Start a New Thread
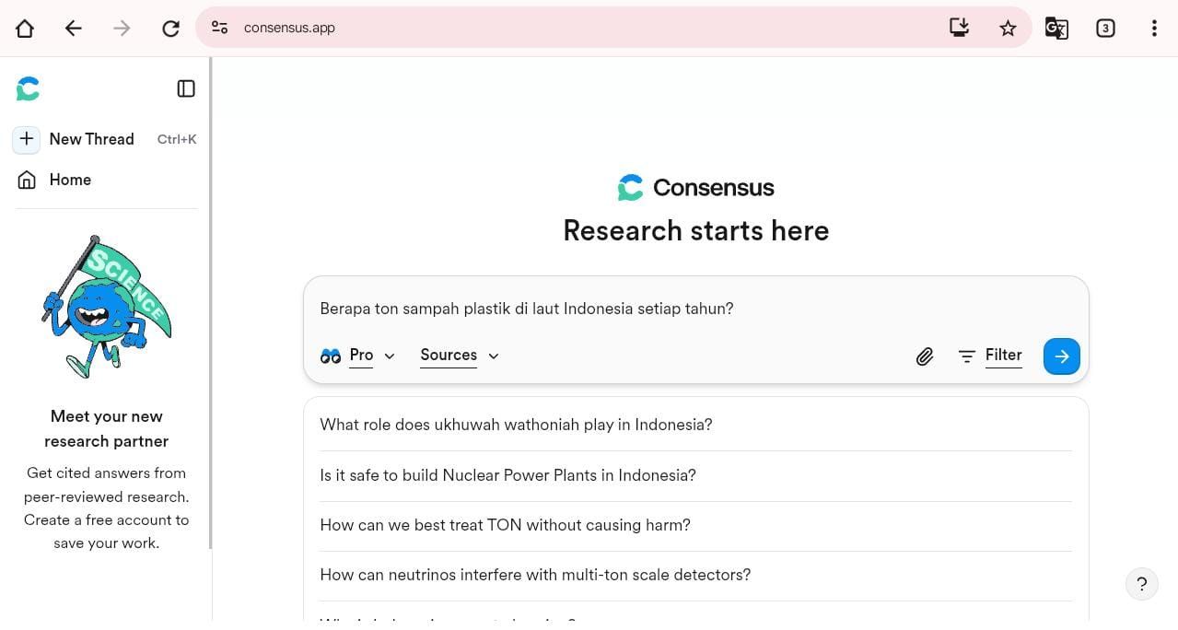Screen dimensions: 1178x630 coord(90,139)
